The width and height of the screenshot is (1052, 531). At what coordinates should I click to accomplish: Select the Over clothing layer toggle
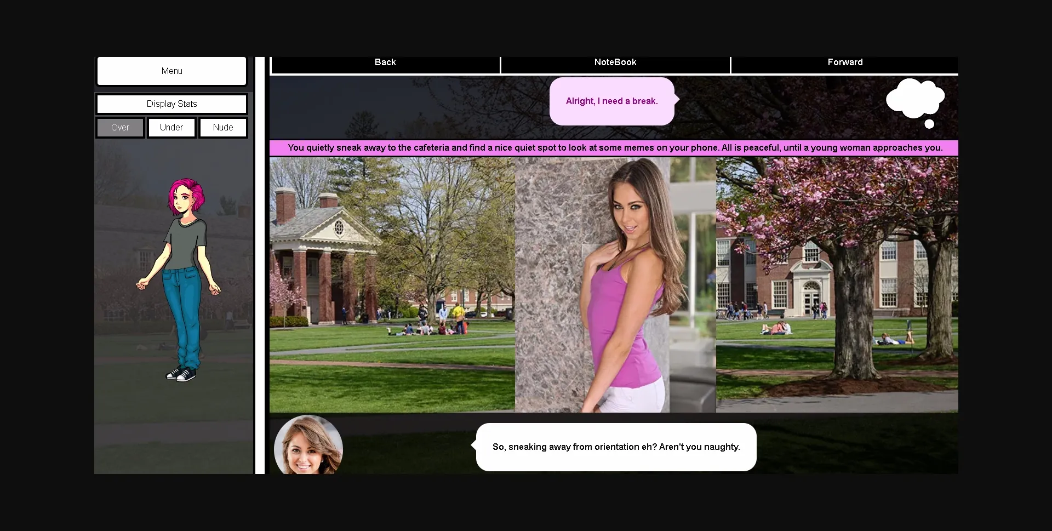tap(120, 128)
